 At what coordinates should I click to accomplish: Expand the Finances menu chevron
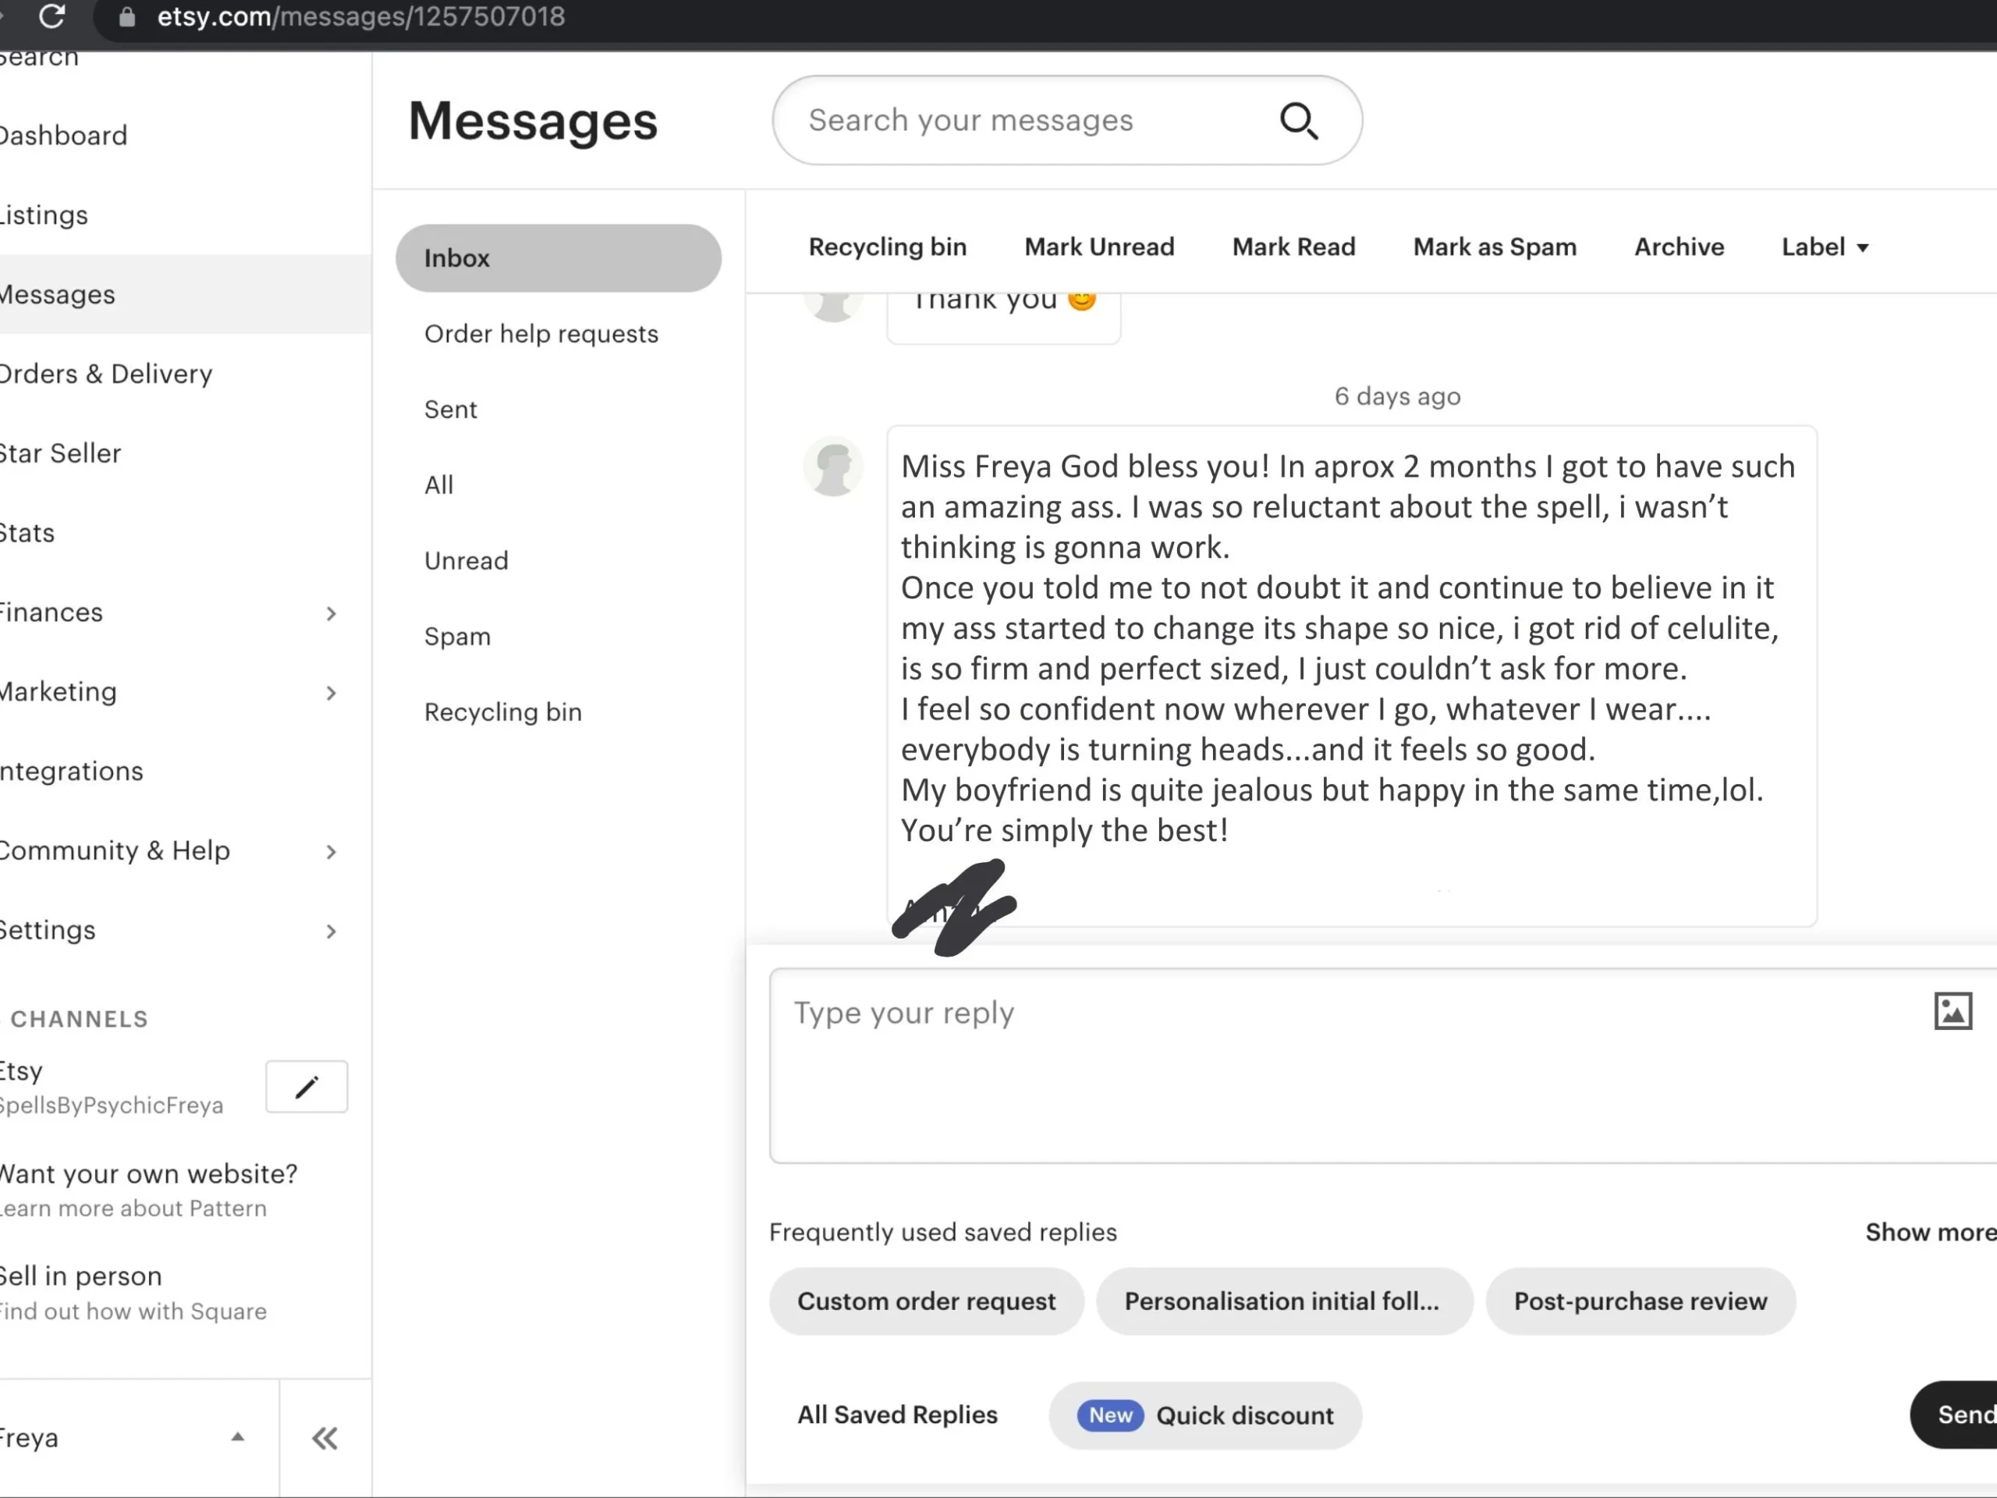click(x=332, y=613)
